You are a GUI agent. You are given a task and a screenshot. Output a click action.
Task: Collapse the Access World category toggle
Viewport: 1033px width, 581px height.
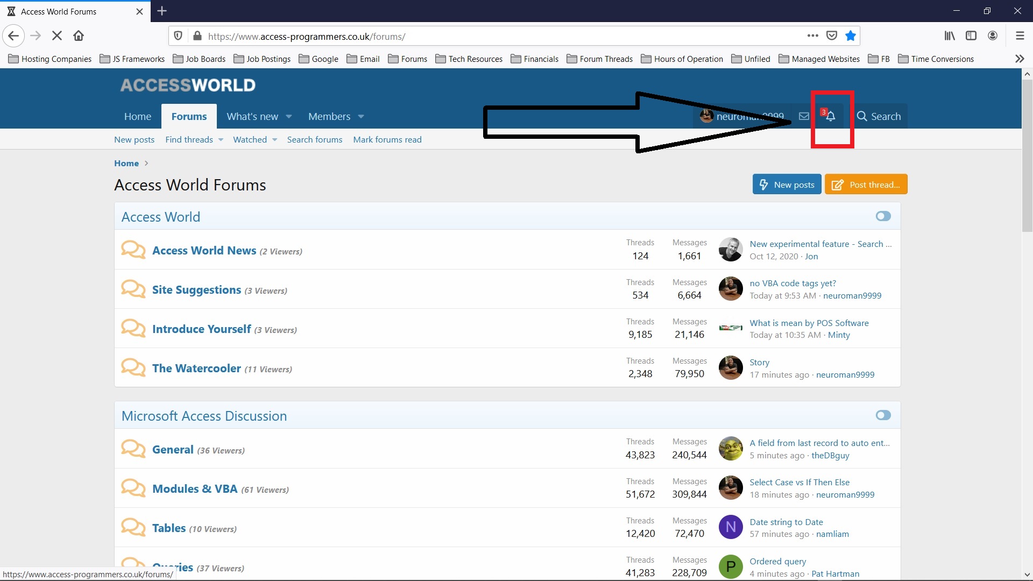(x=883, y=216)
